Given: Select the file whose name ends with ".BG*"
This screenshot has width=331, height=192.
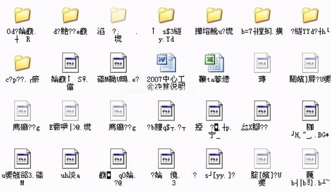Looking at the screenshot, I should (x=310, y=111).
